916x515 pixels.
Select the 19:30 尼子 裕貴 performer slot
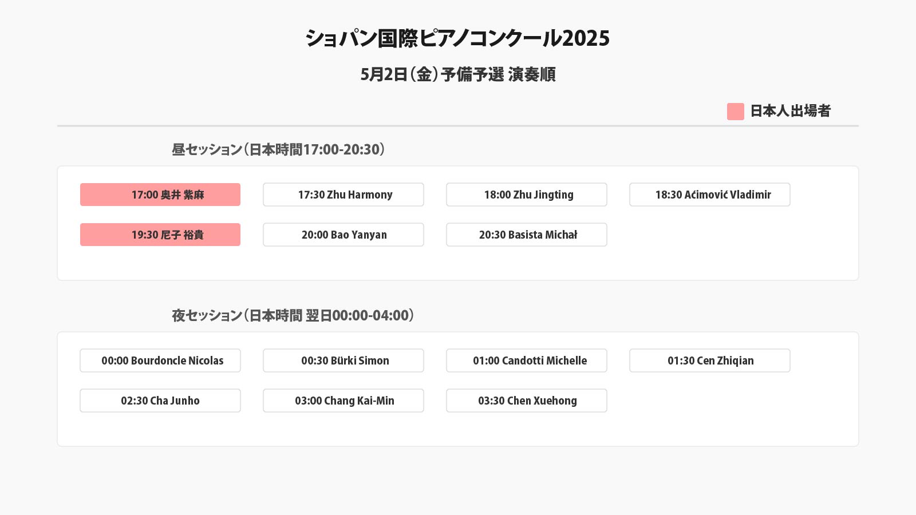(x=160, y=235)
